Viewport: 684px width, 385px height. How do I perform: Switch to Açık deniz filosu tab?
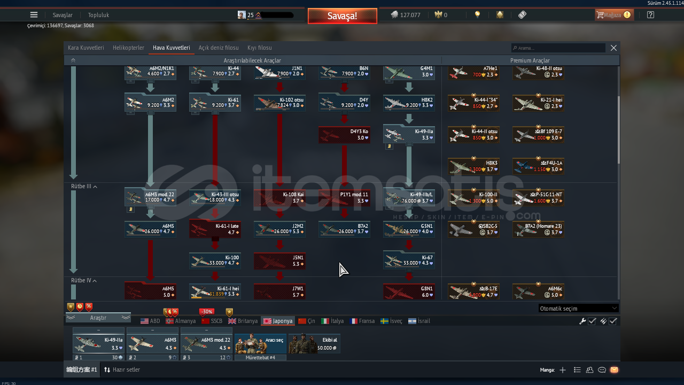(x=219, y=48)
